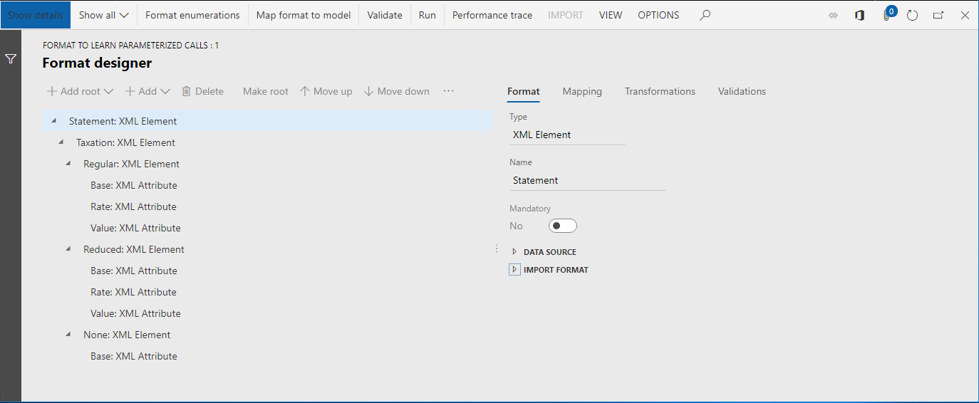Image resolution: width=979 pixels, height=403 pixels.
Task: Switch to the Validations tab
Action: [x=742, y=91]
